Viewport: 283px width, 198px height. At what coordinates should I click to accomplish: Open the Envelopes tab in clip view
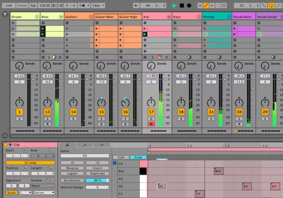84,145
